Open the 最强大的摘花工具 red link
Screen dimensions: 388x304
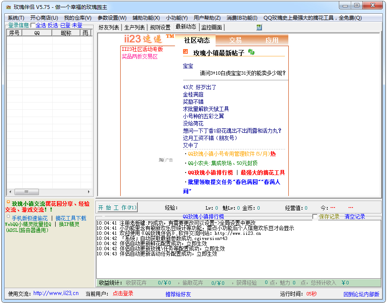click(263, 172)
